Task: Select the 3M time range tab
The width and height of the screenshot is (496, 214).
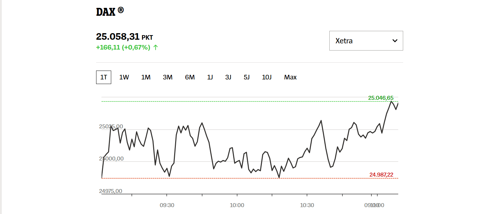Action: pos(168,77)
